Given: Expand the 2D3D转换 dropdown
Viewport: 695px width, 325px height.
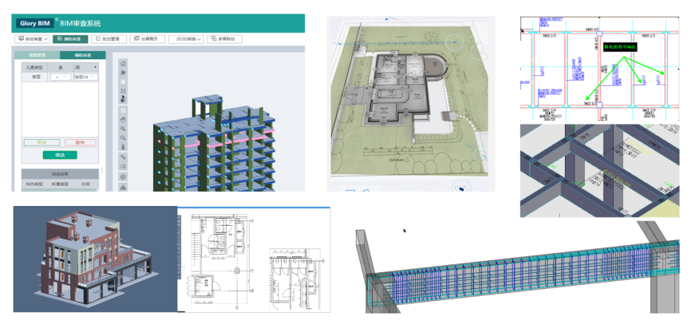Looking at the screenshot, I should pyautogui.click(x=186, y=39).
